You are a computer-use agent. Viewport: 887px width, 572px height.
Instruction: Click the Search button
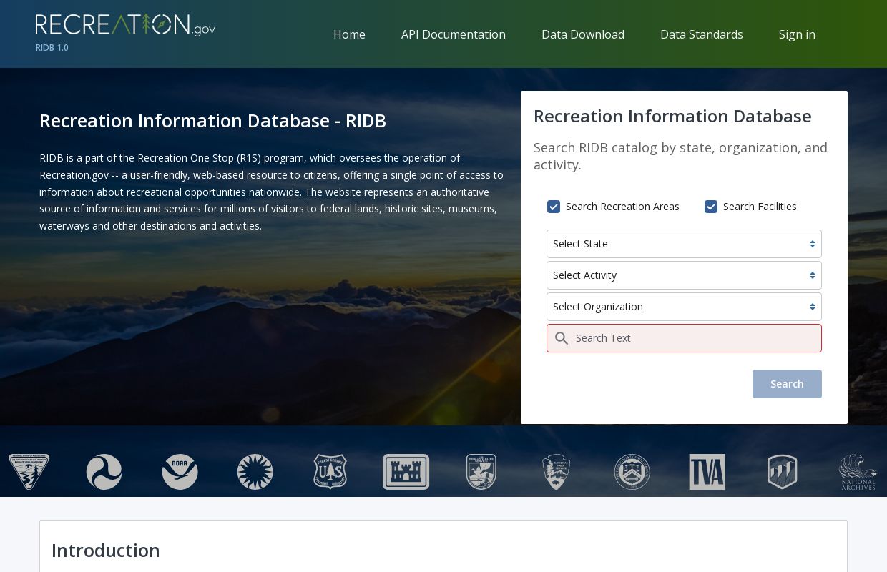tap(787, 384)
